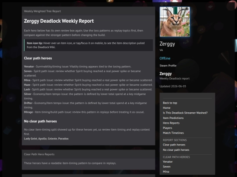Click Venator in the summary list
Image resolution: width=237 pixels, height=177 pixels.
click(29, 66)
